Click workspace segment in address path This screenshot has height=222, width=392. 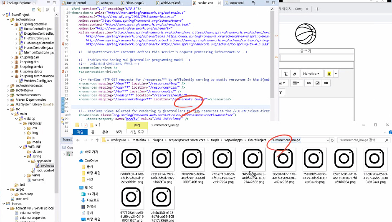point(118,140)
